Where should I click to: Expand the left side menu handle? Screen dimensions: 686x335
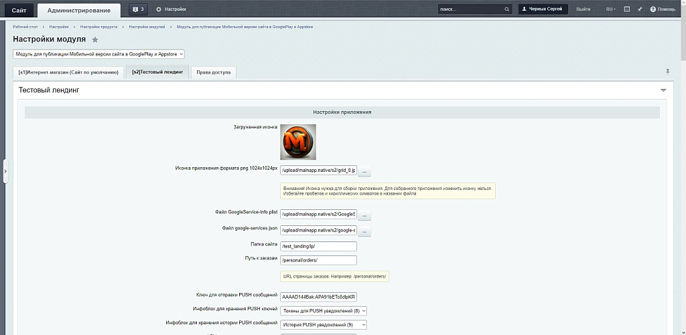click(x=5, y=172)
